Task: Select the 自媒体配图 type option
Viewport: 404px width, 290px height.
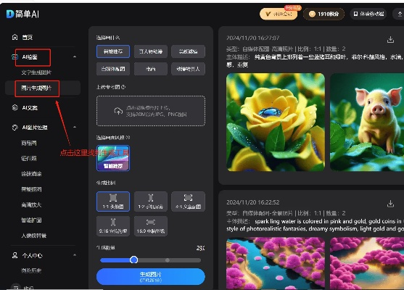Action: pyautogui.click(x=113, y=69)
